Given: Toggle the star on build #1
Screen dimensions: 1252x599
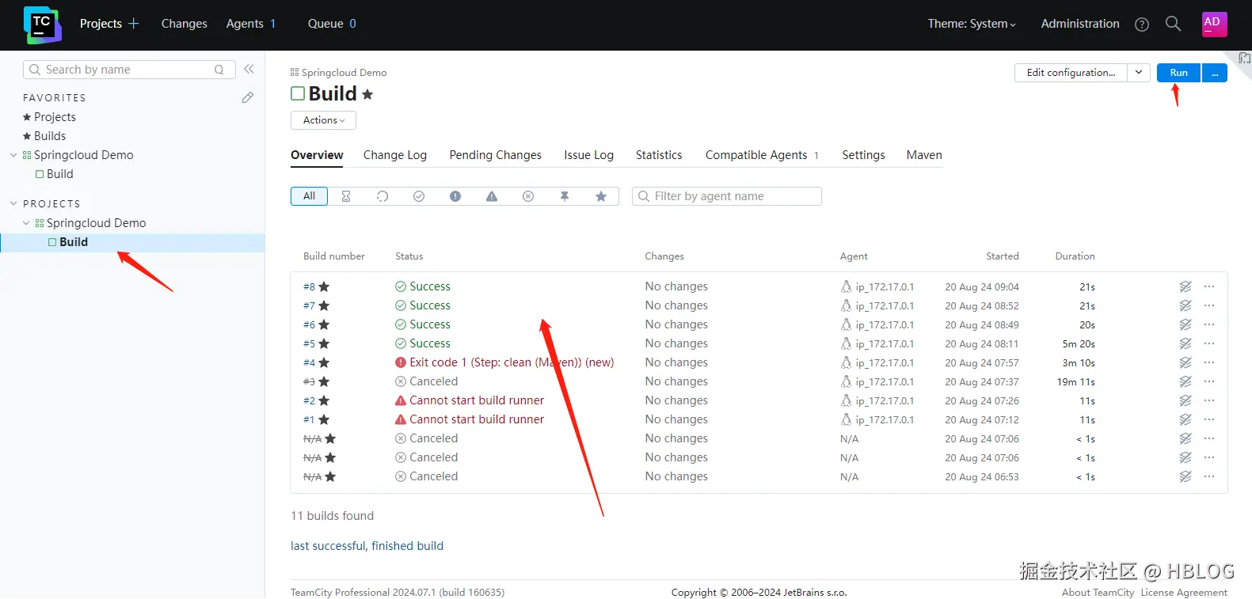Looking at the screenshot, I should [324, 419].
